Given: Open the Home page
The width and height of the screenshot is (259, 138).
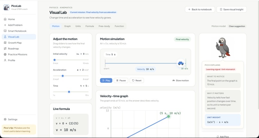Looking at the screenshot, I should (x=19, y=19).
